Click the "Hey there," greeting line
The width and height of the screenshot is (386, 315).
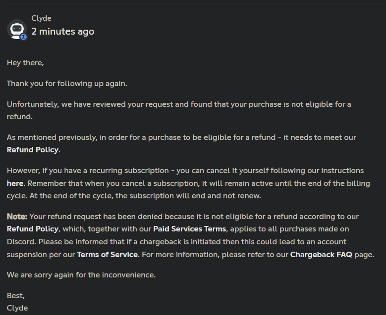25,63
